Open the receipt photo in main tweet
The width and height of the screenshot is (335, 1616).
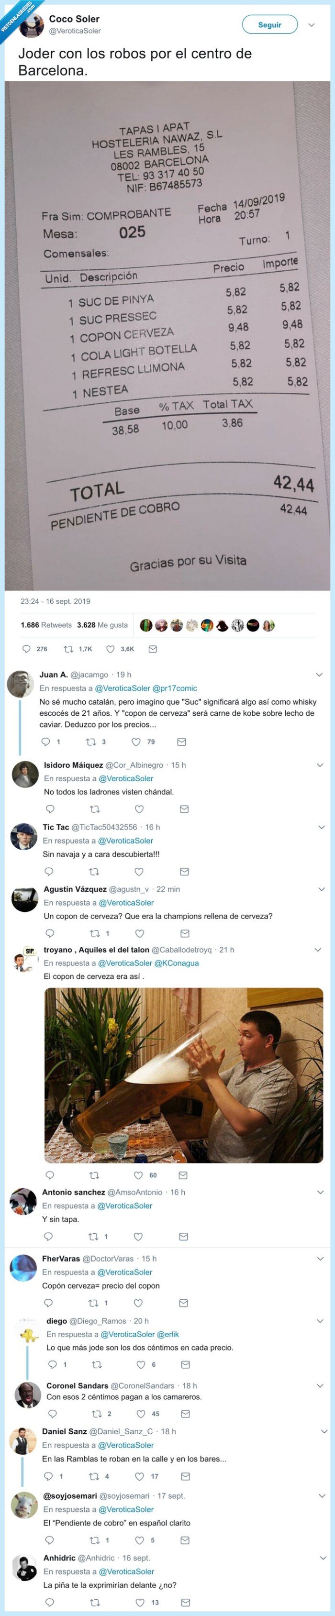coord(167,336)
